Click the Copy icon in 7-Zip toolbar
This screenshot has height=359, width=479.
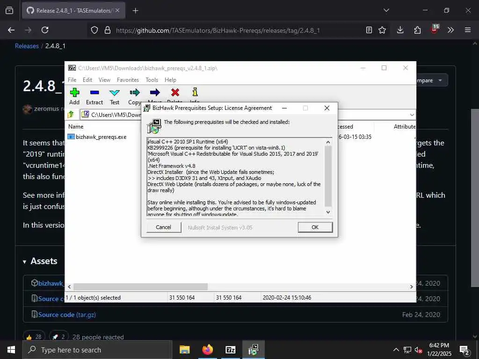point(134,93)
